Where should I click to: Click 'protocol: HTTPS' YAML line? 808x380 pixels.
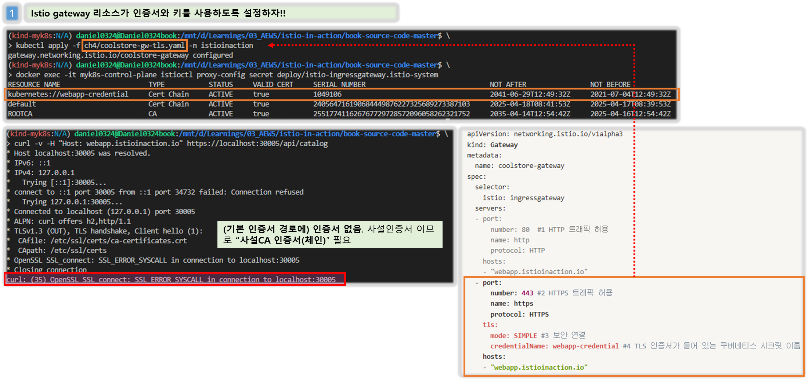519,314
